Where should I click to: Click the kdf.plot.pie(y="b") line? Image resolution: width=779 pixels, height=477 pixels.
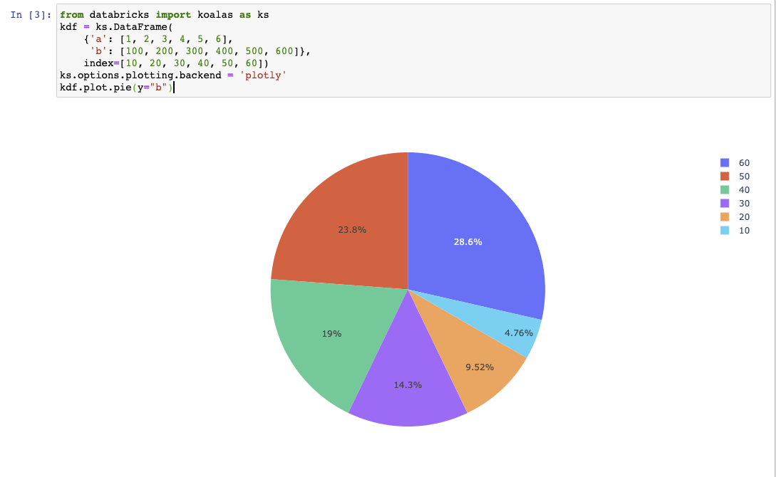point(117,88)
